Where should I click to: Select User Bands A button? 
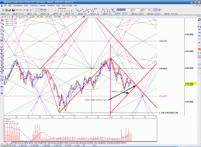[55, 10]
